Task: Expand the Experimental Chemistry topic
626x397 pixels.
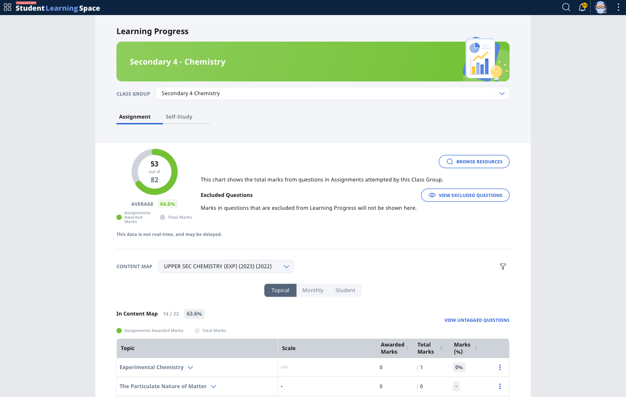Action: [x=190, y=367]
